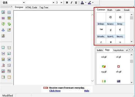Toggle italic formatting
Viewport: 135px width, 97px height.
click(x=72, y=3)
